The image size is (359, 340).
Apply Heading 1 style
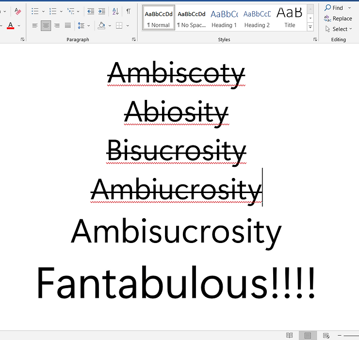click(224, 18)
